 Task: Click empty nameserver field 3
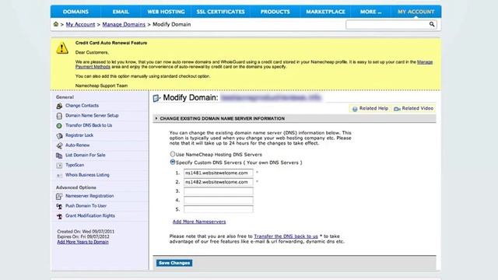(219, 191)
